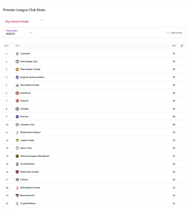Toggle sort order on Stat column
This screenshot has height=213, width=196.
tap(182, 46)
